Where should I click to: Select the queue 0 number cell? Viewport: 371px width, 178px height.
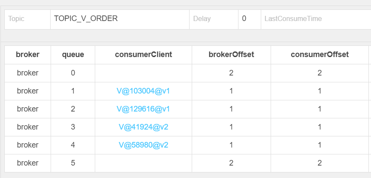[x=73, y=73]
